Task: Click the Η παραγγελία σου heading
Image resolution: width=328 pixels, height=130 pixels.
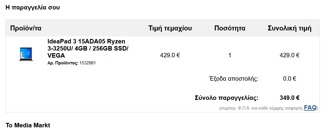Action: [x=33, y=7]
